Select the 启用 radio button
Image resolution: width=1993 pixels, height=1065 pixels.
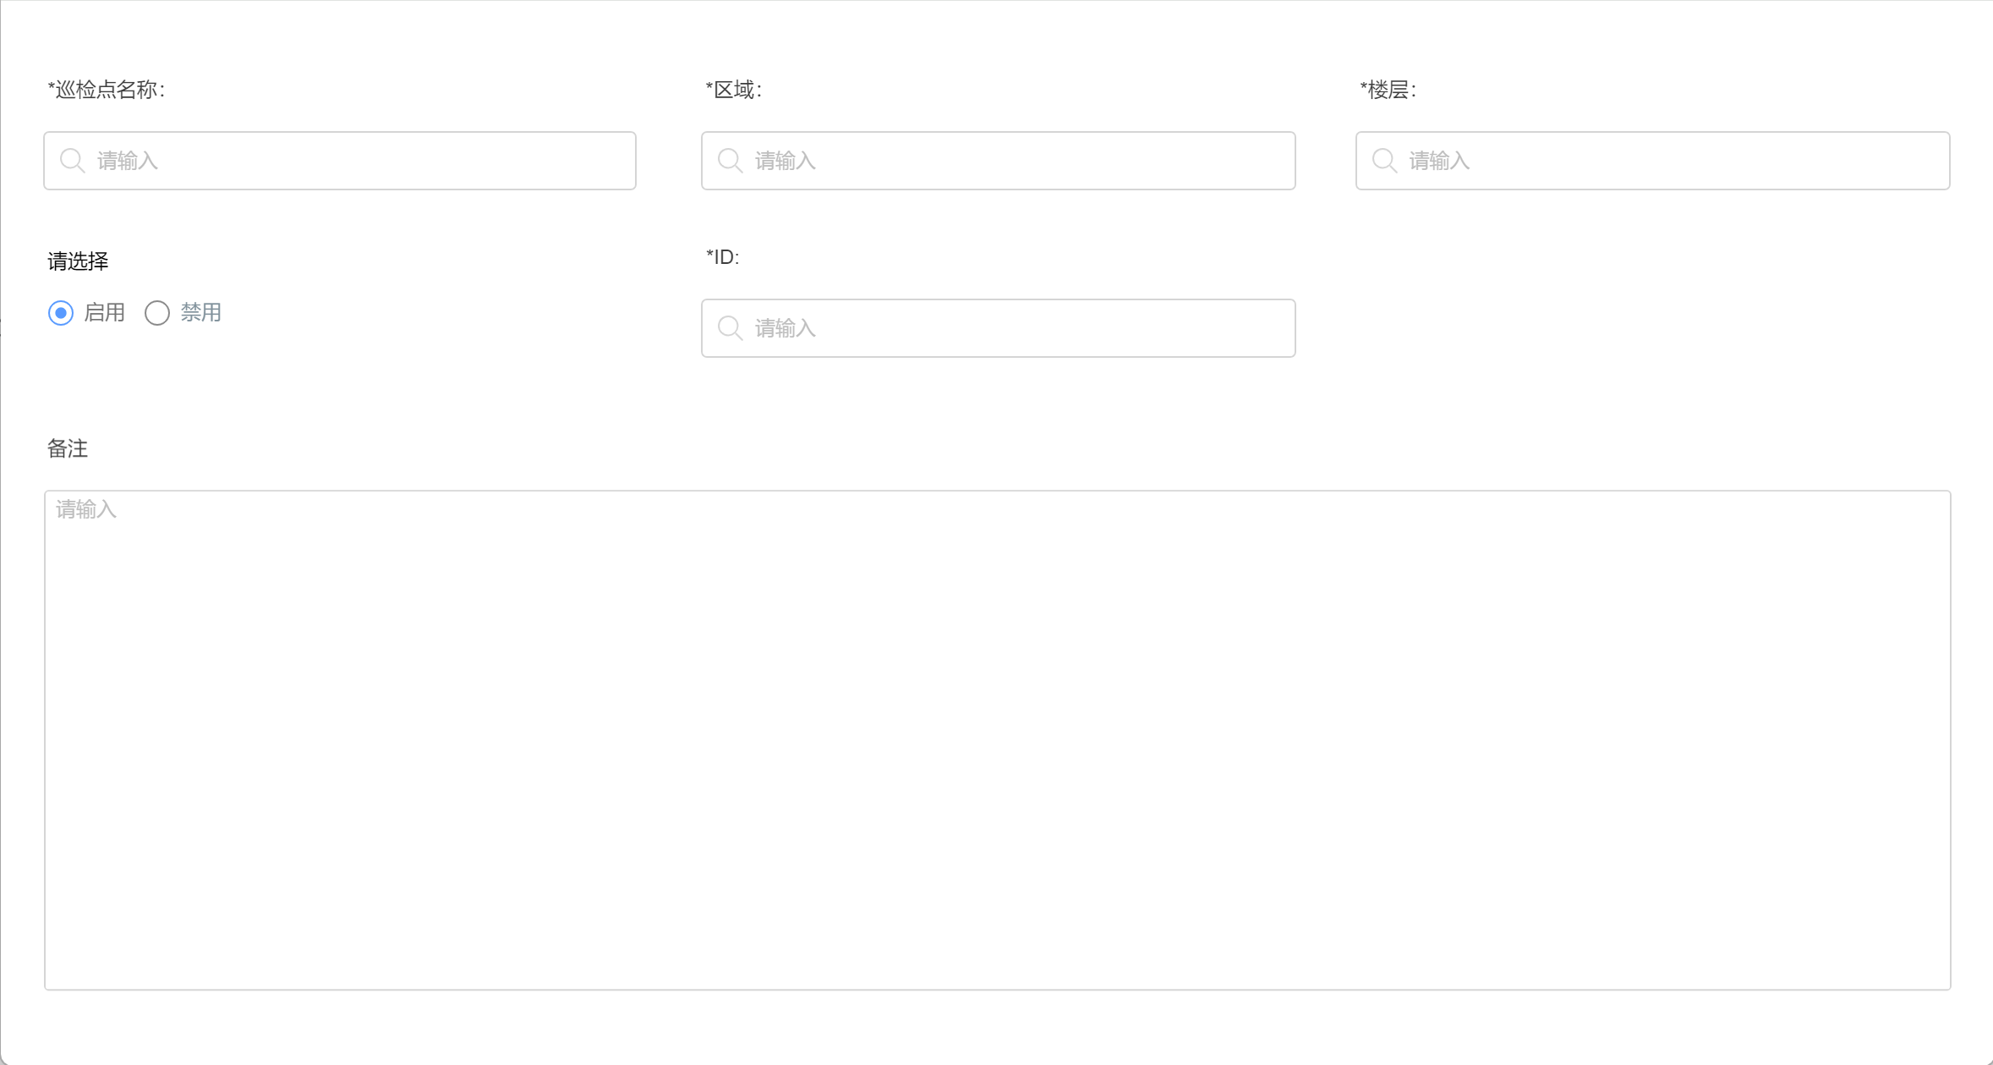(61, 313)
